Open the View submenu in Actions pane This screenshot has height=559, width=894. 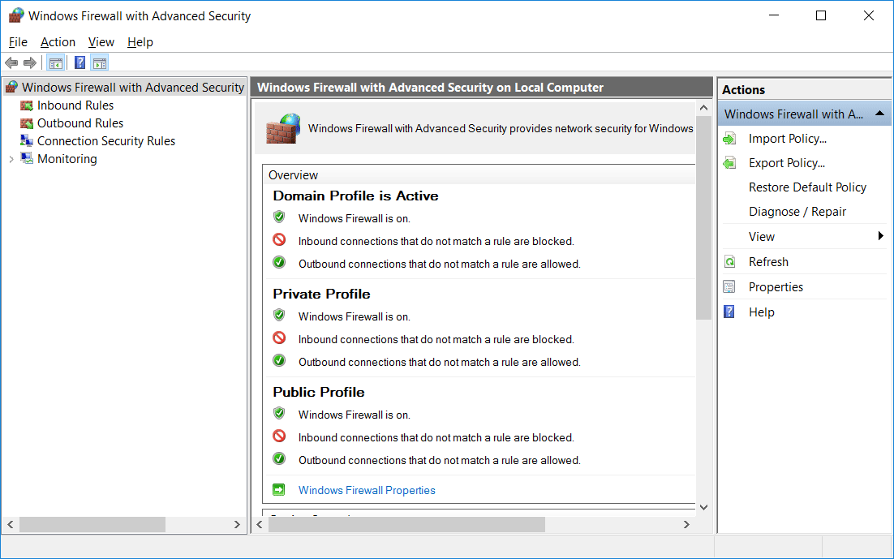point(761,237)
